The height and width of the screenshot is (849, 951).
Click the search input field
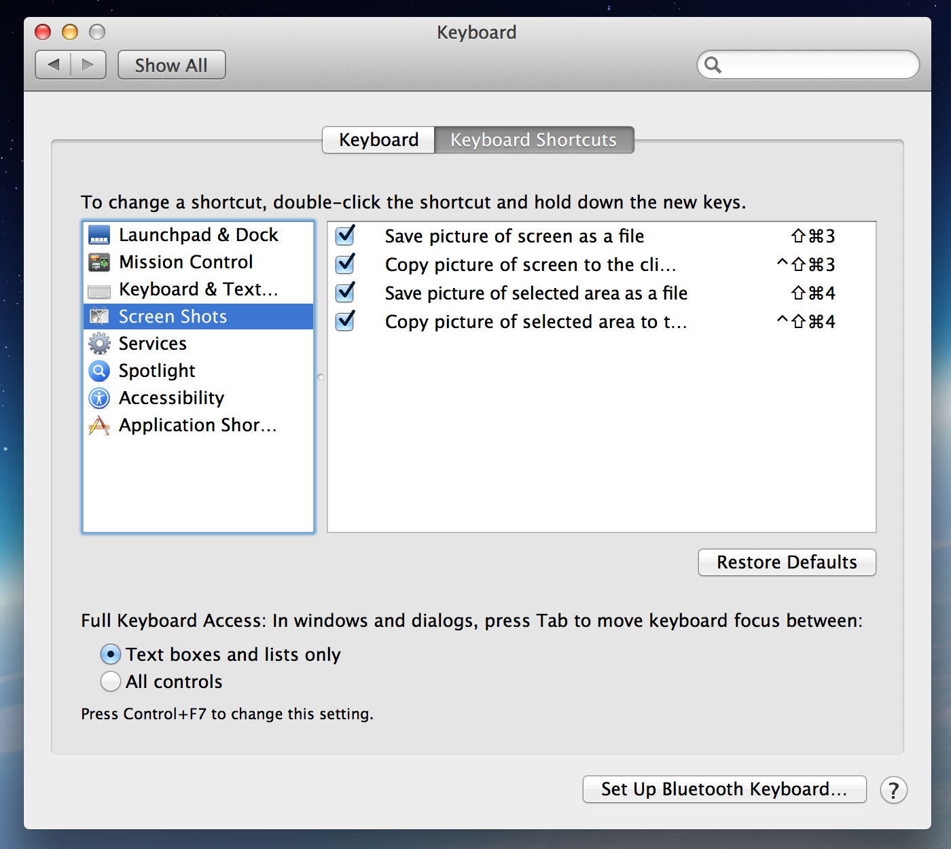(808, 65)
